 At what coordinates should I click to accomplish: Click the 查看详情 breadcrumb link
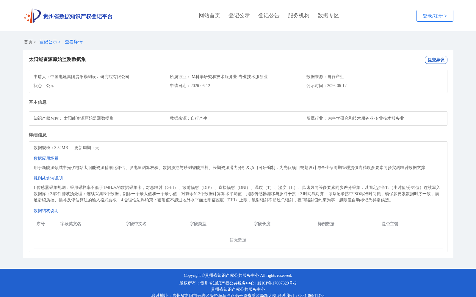click(x=74, y=42)
